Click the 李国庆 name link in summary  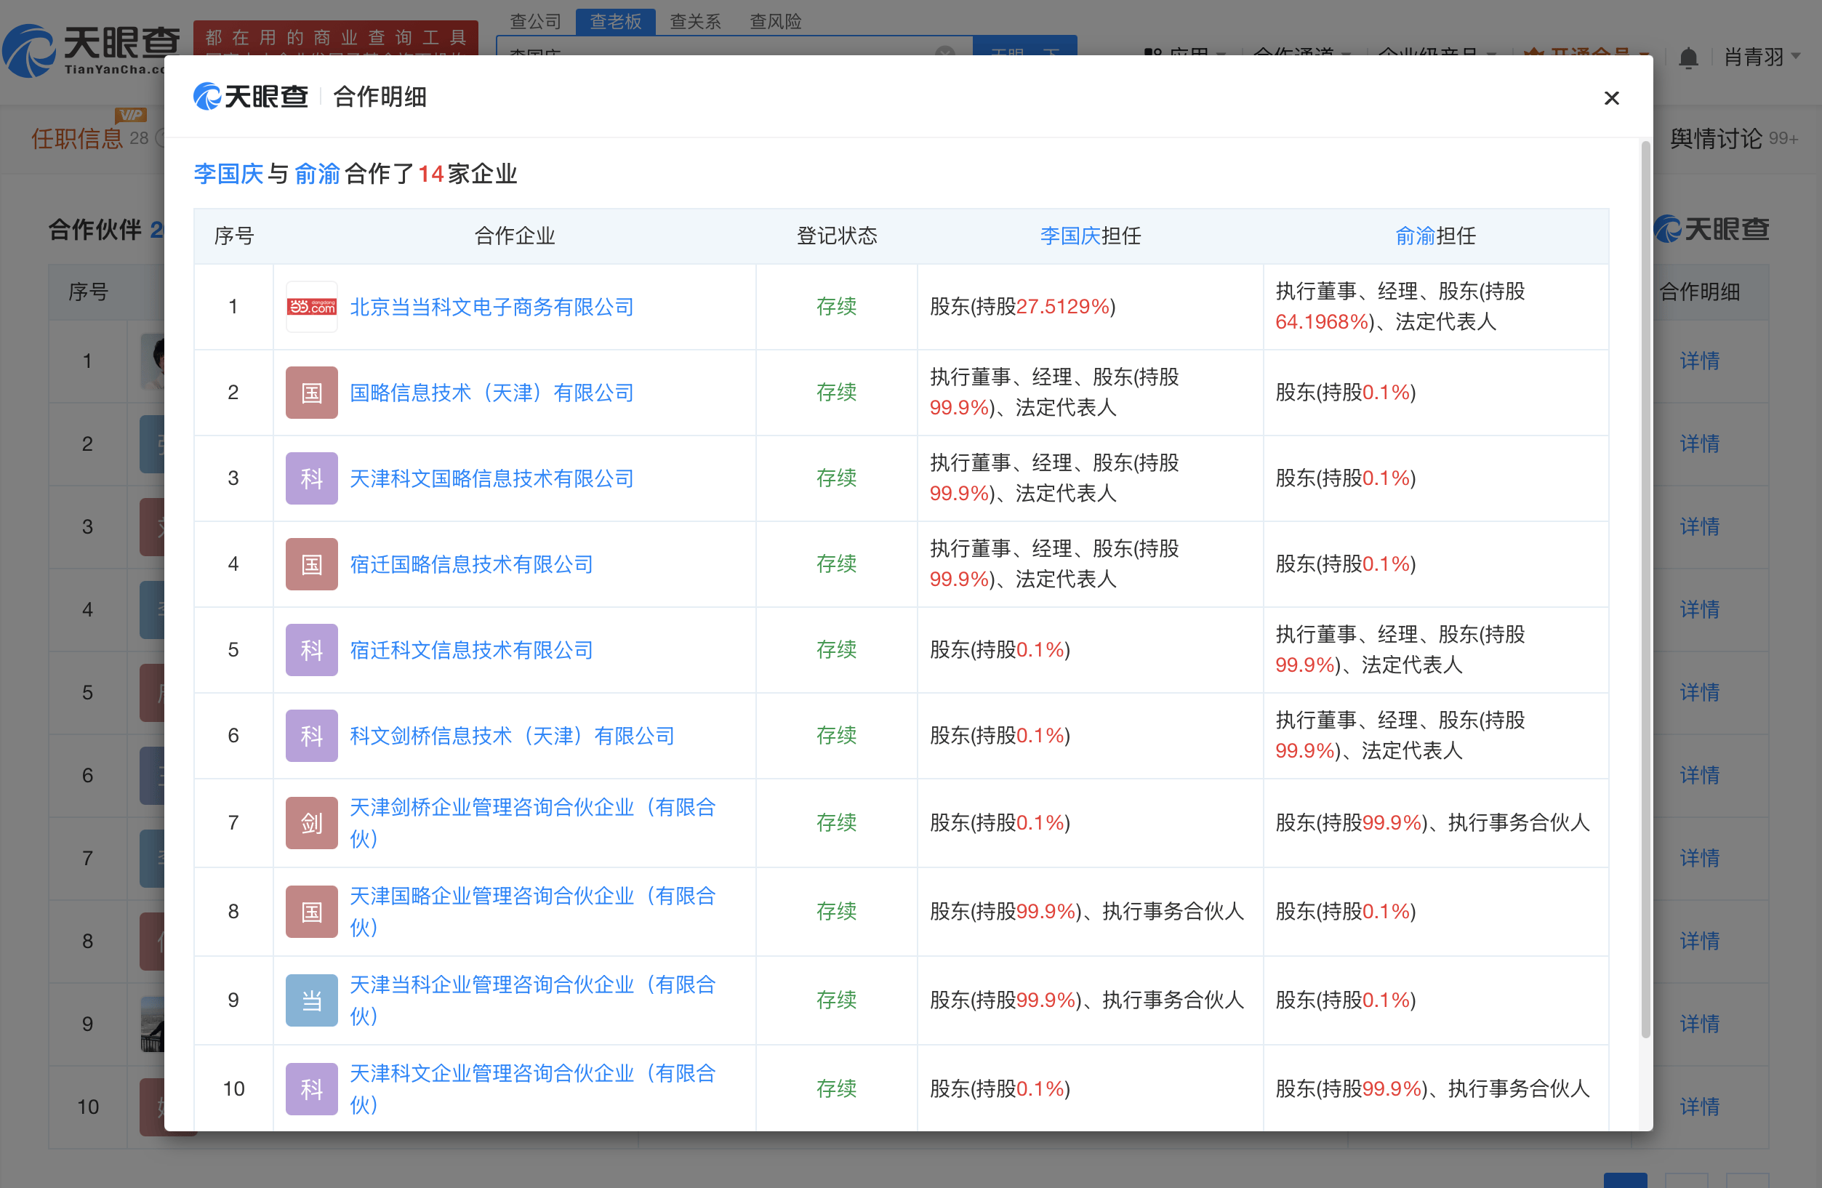point(228,174)
